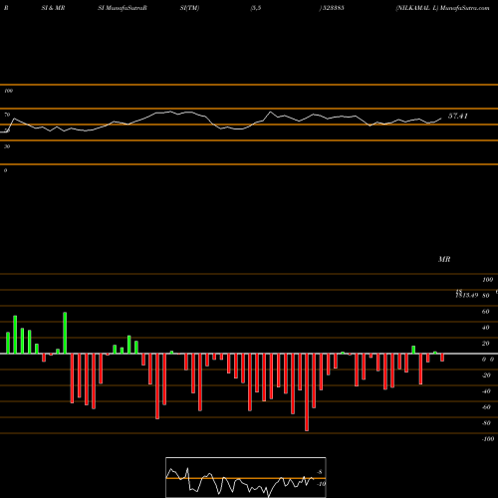The image size is (498, 498).
Task: Click the SI & MR header text
Action: point(53,8)
